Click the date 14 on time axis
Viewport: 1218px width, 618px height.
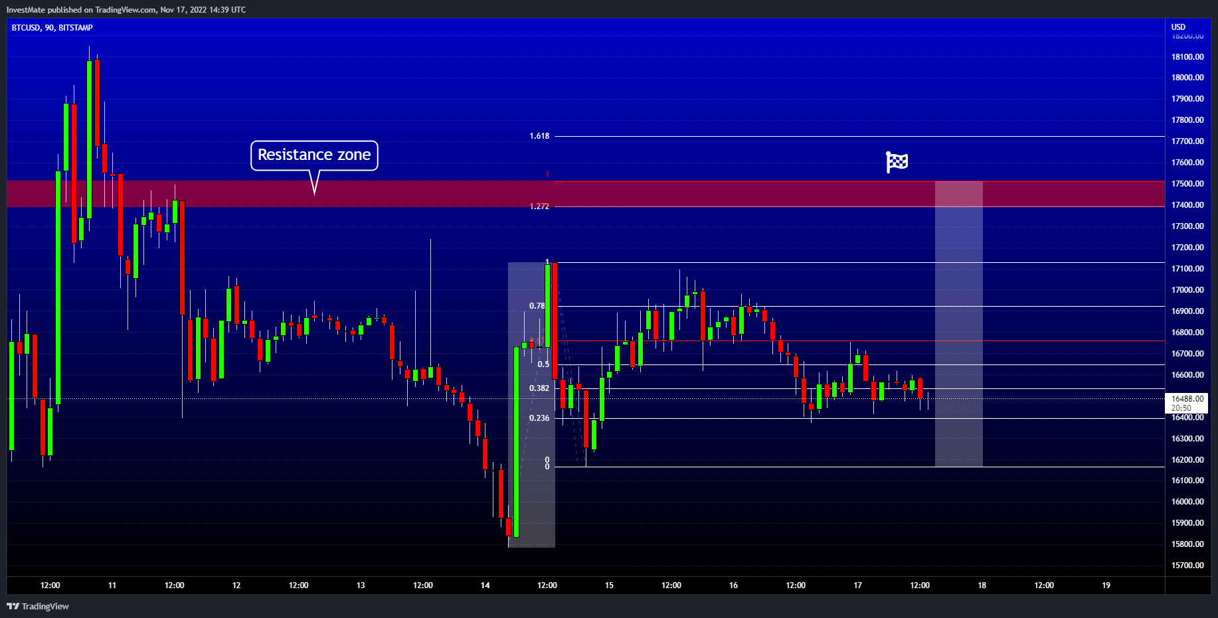[485, 585]
